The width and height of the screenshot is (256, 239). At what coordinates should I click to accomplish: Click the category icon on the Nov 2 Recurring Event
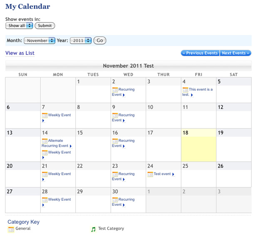(115, 90)
